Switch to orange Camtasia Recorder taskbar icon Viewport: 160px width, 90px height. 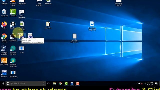(x=78, y=84)
